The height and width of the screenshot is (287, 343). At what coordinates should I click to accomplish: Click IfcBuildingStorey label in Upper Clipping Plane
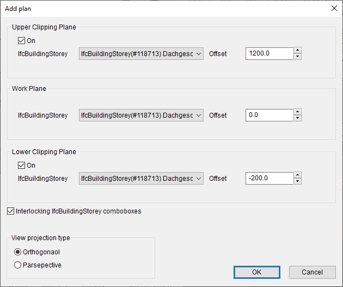(43, 54)
